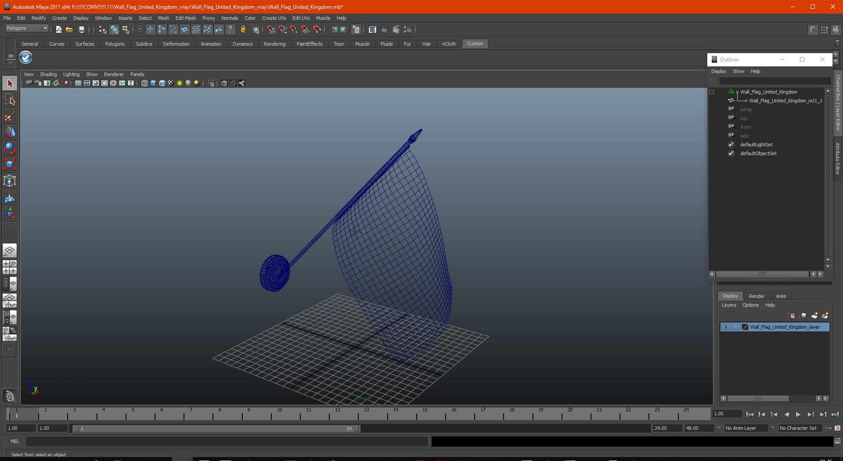The image size is (843, 461).
Task: Save the scene with the disk icon
Action: 81,29
